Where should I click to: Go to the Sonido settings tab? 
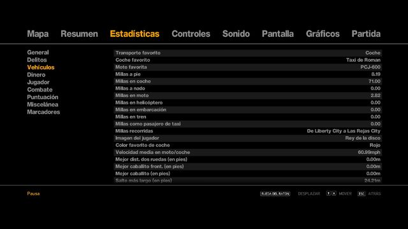pos(236,34)
